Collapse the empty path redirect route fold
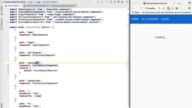The image size is (192, 108). (9, 88)
